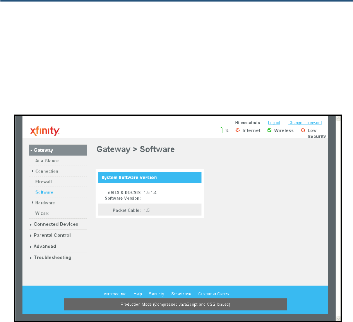Click the green Wireless status icon
Image resolution: width=353 pixels, height=322 pixels.
tap(269, 130)
